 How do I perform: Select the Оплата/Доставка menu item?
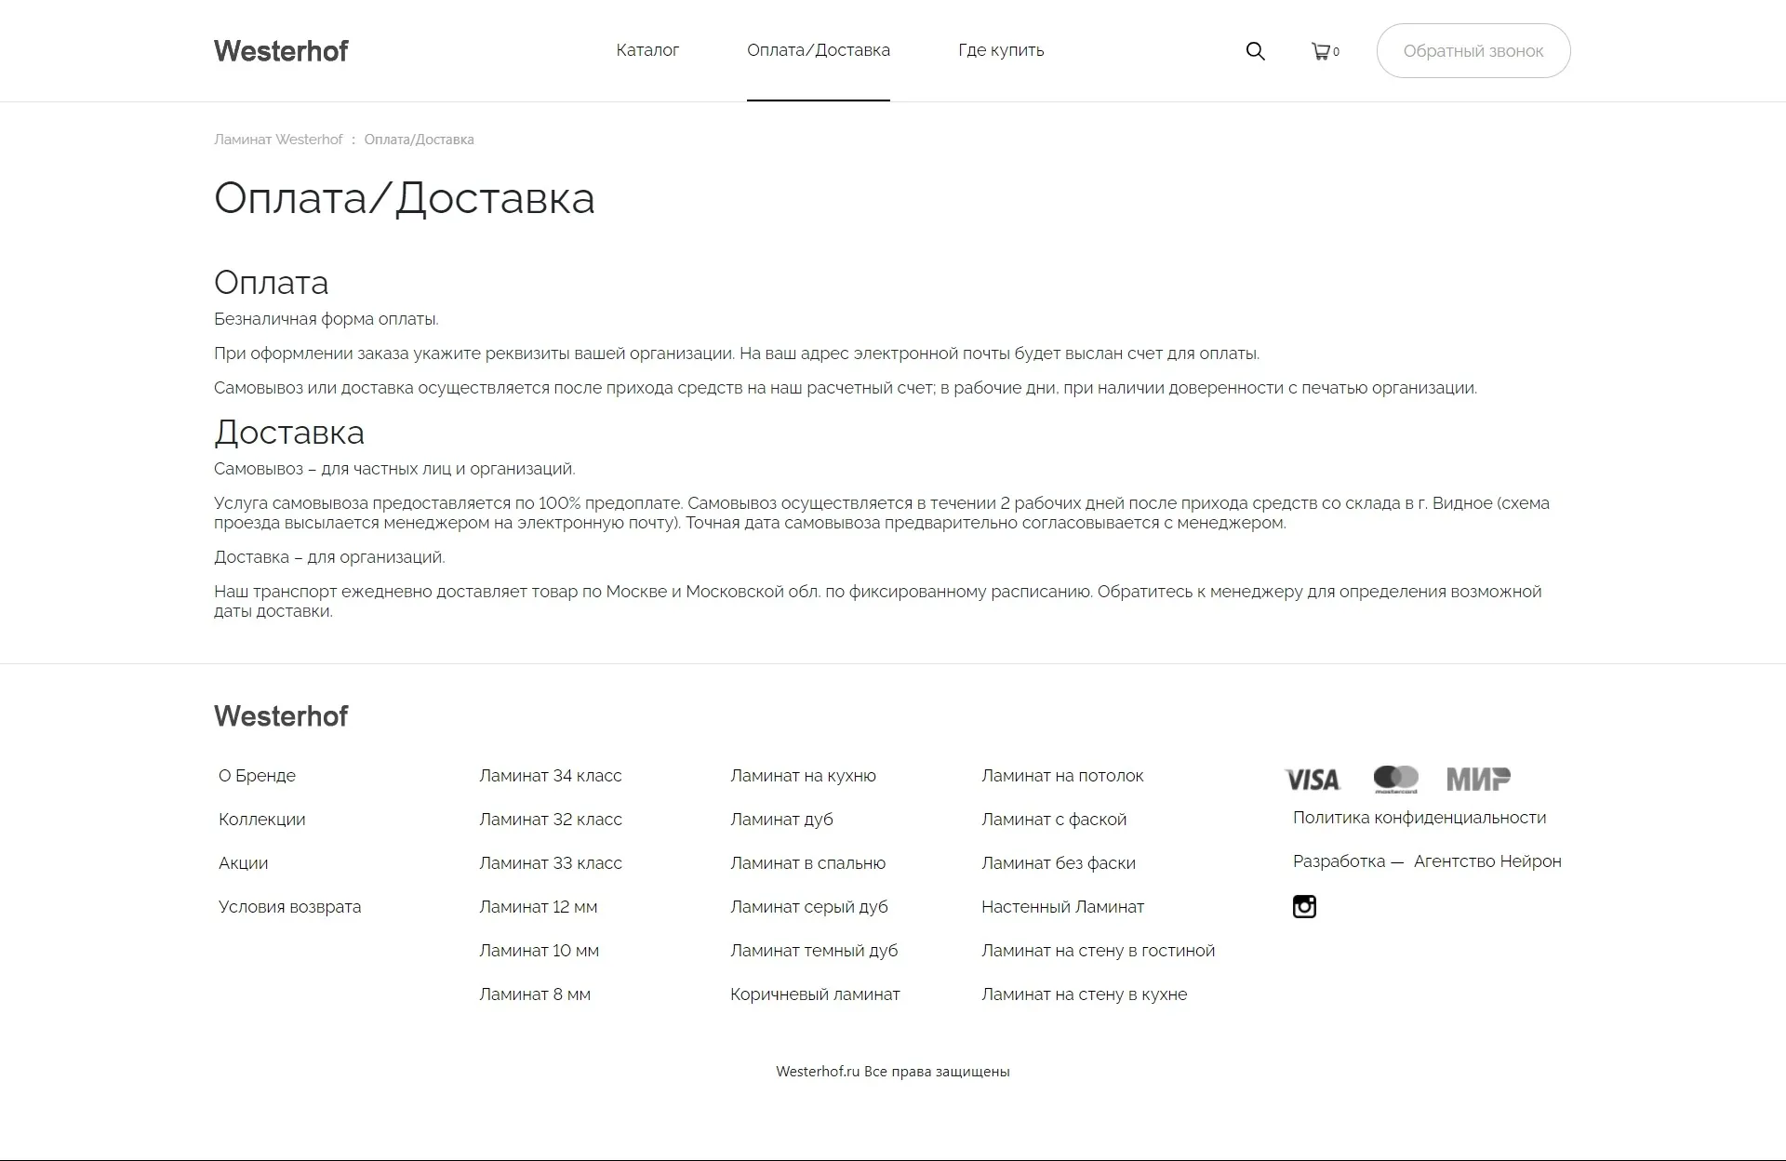click(819, 50)
